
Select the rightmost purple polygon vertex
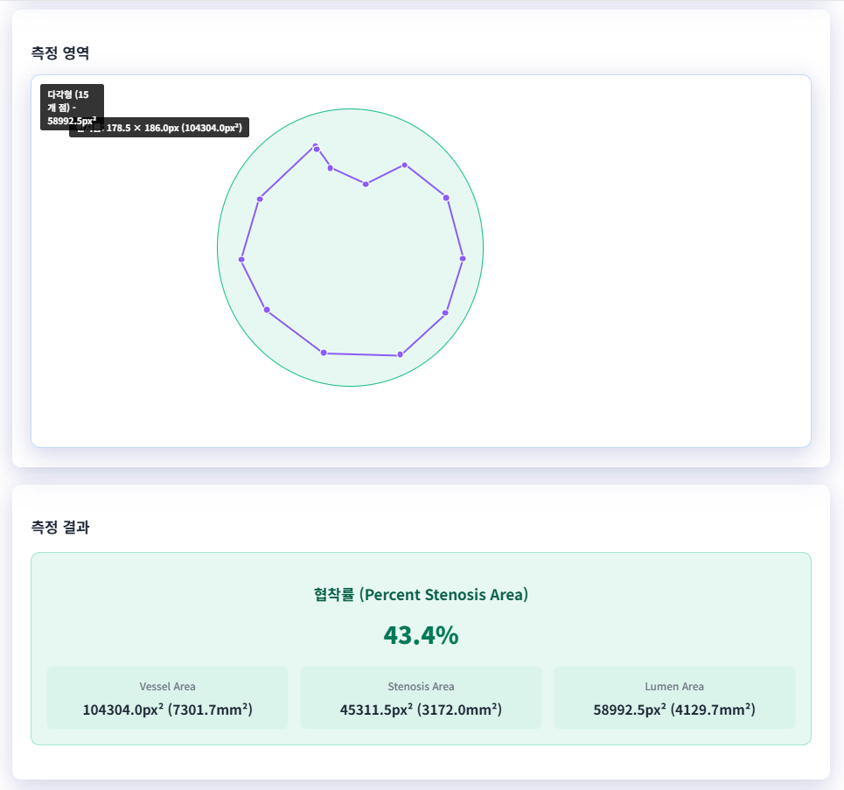pyautogui.click(x=463, y=258)
